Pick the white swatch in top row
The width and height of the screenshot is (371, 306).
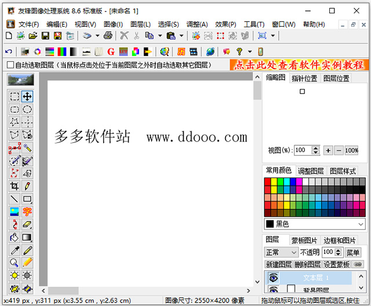click(x=305, y=182)
